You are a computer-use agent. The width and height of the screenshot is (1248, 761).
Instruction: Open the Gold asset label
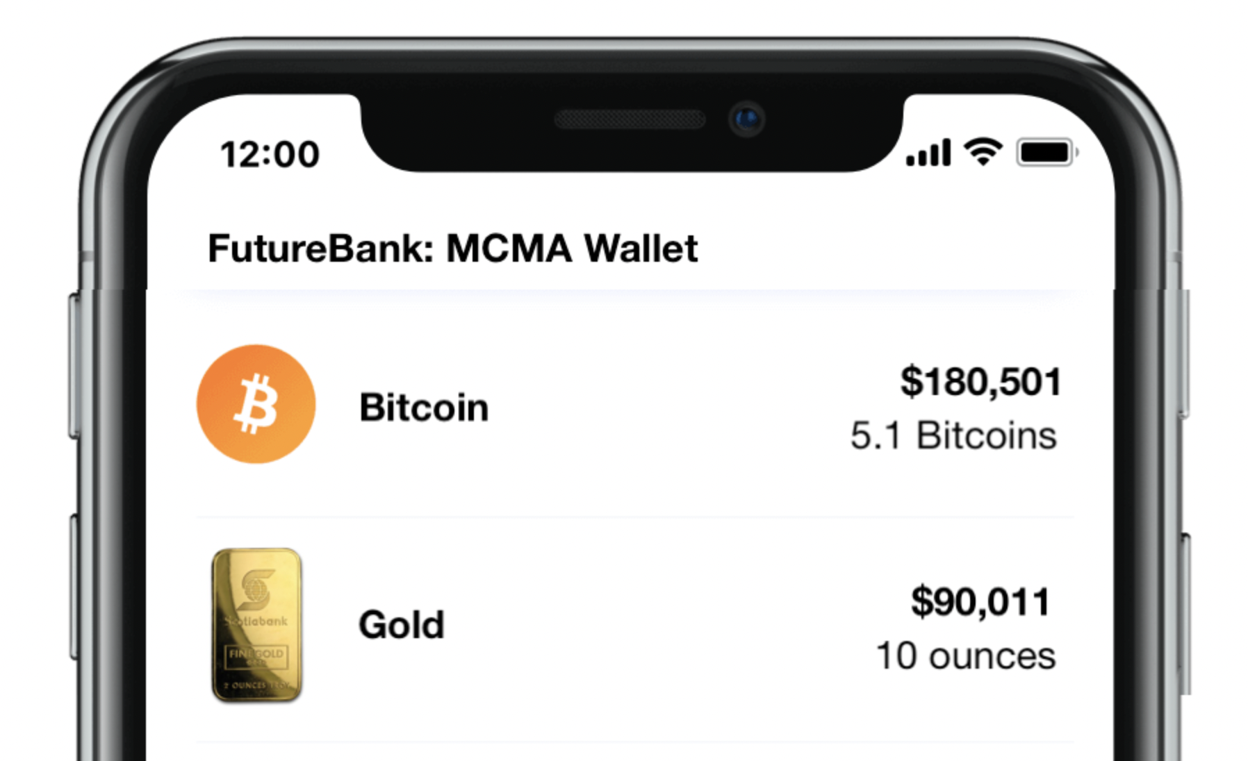[401, 625]
